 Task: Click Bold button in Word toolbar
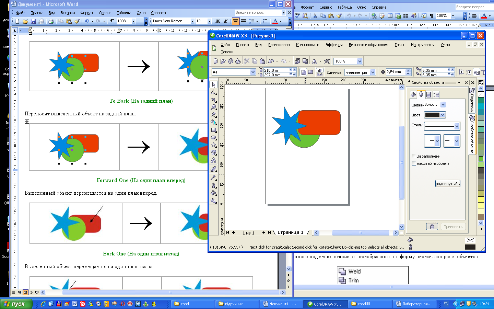click(217, 21)
